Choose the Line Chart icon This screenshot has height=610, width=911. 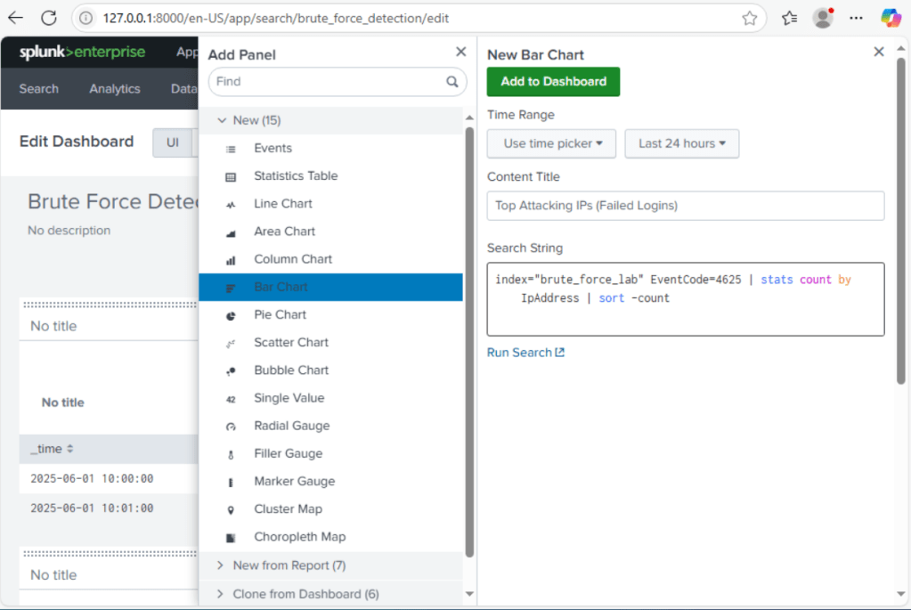(232, 204)
